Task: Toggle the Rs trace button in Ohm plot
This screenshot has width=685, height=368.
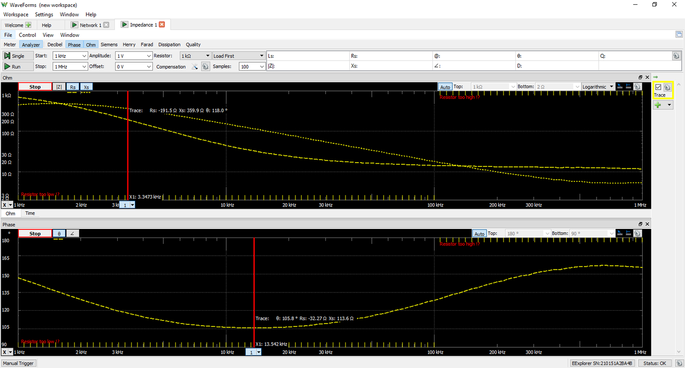Action: click(73, 87)
